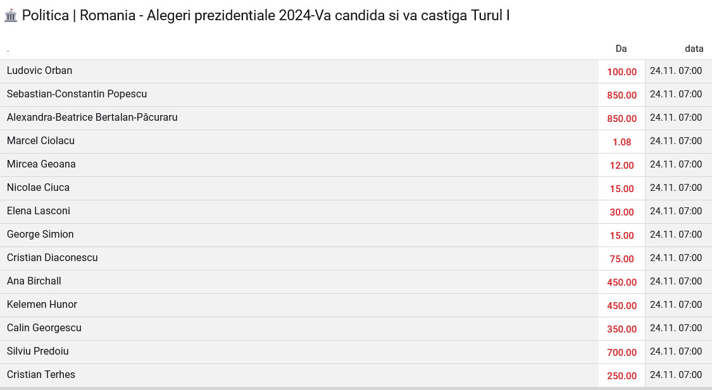The height and width of the screenshot is (390, 712).
Task: Click the Da column header
Action: (x=621, y=49)
